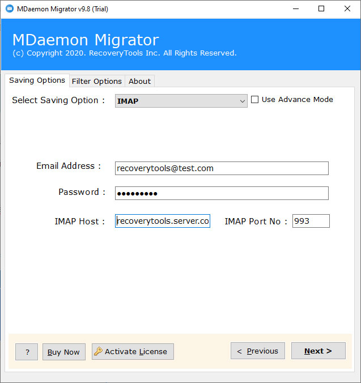Click the copyright RecoveryTools Inc. text
Image resolution: width=361 pixels, height=383 pixels.
pyautogui.click(x=124, y=53)
